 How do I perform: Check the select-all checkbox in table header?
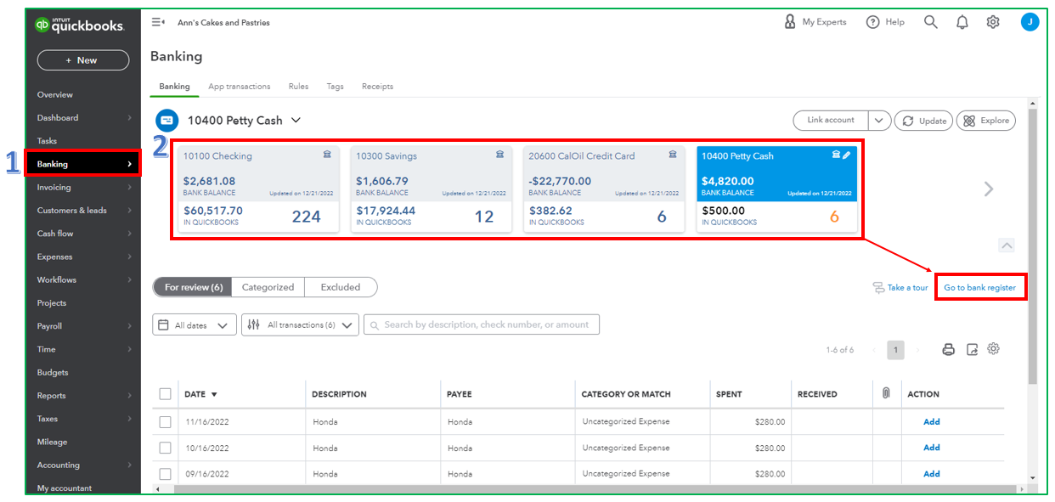point(165,394)
